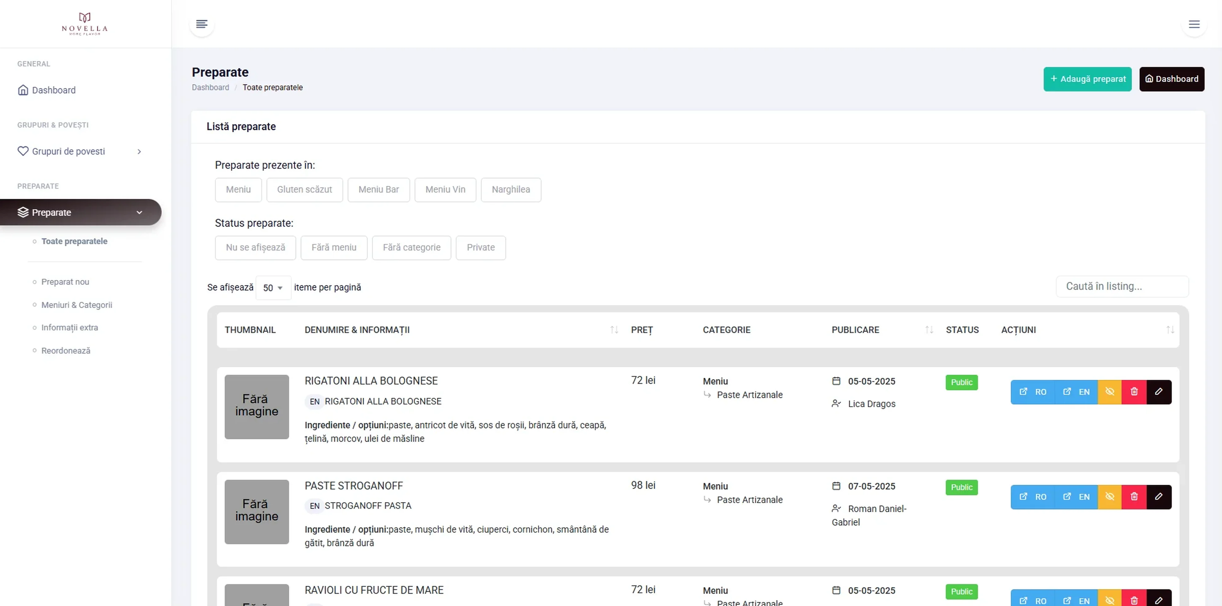Click the black Dashboard button
This screenshot has width=1222, height=606.
1172,79
